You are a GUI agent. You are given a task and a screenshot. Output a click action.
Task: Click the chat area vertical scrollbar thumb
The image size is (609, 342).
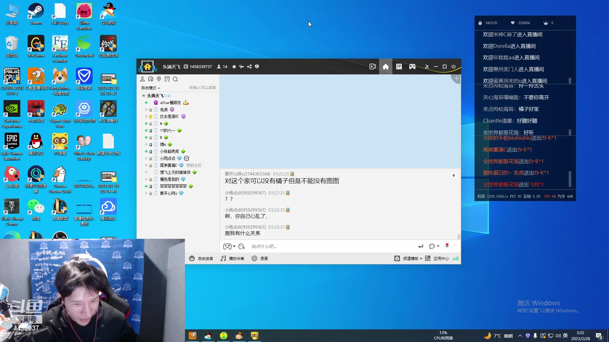(459, 237)
